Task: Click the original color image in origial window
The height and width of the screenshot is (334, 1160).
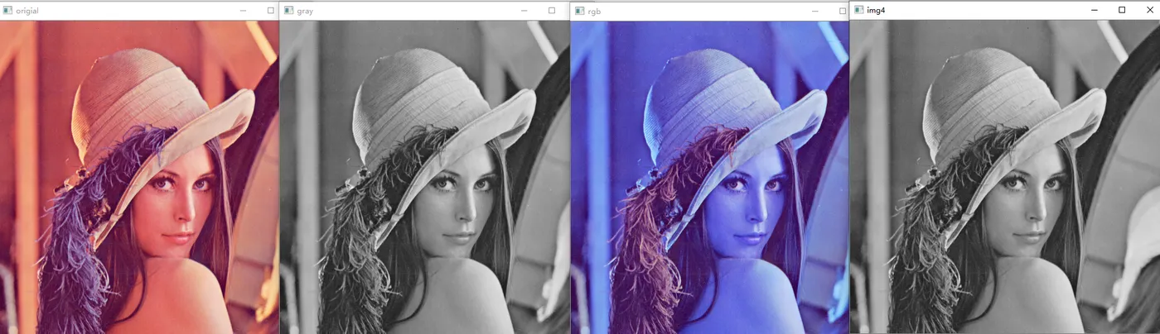Action: pyautogui.click(x=139, y=177)
